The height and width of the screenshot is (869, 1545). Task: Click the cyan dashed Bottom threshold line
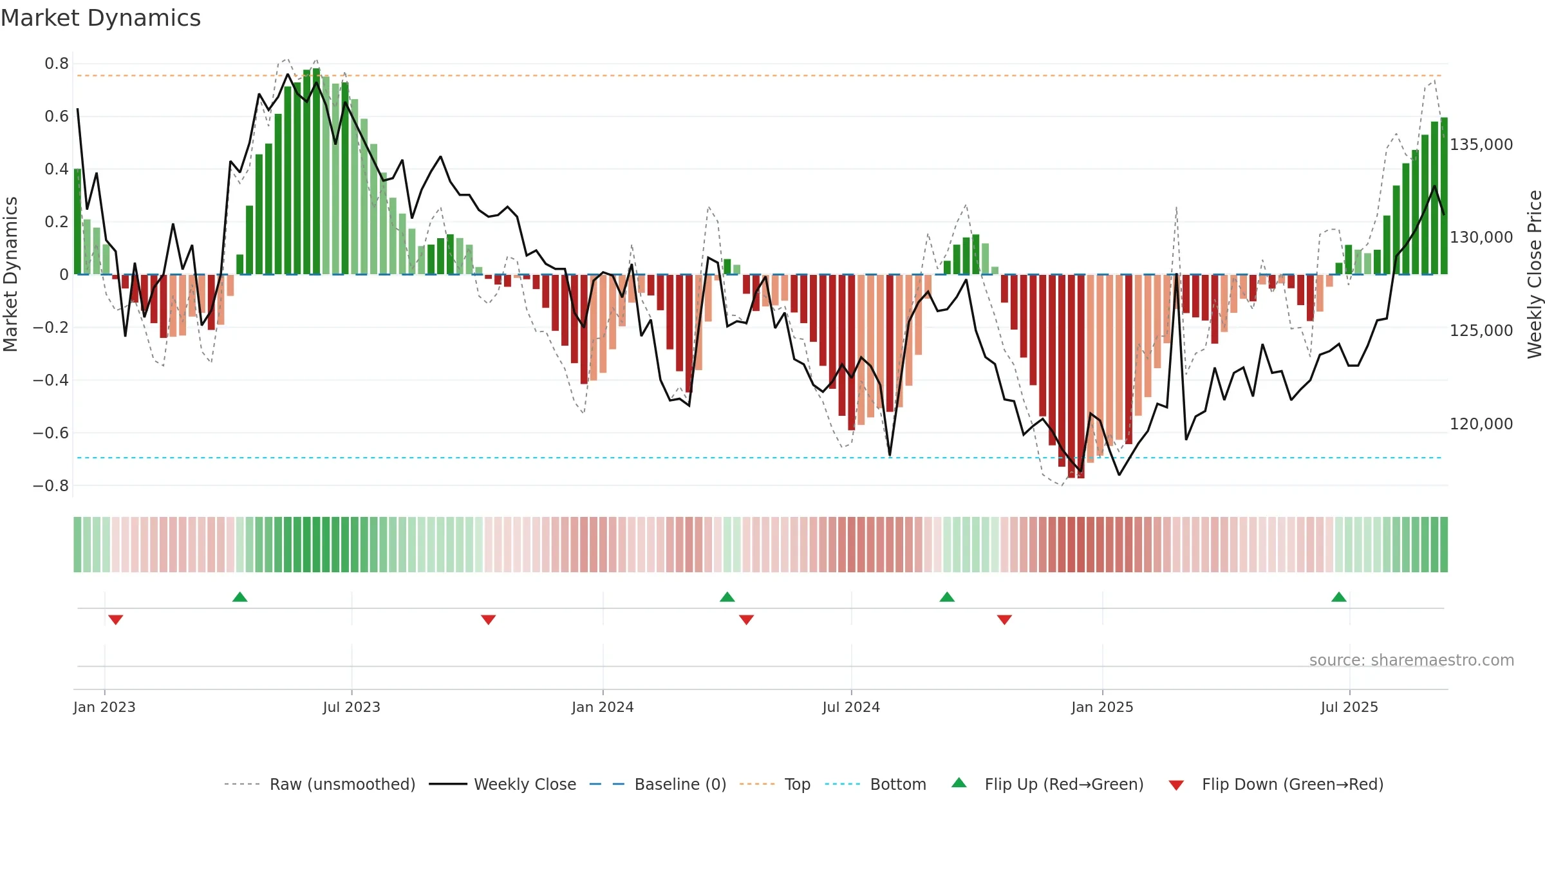(760, 458)
